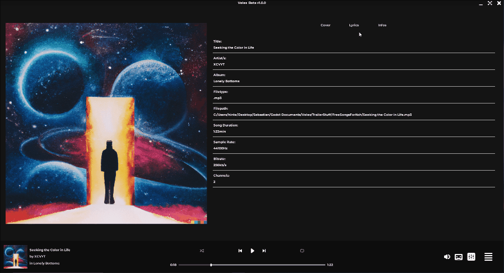Toggle repeat mode
The width and height of the screenshot is (504, 273).
pos(302,251)
